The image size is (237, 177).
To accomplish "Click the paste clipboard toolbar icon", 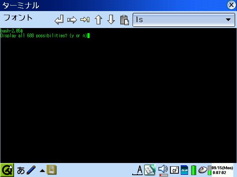I will [x=124, y=20].
